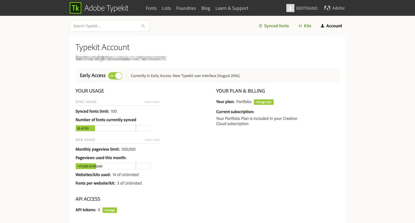Screen dimensions: 415x223
Task: Click the change plan button
Action: click(264, 102)
